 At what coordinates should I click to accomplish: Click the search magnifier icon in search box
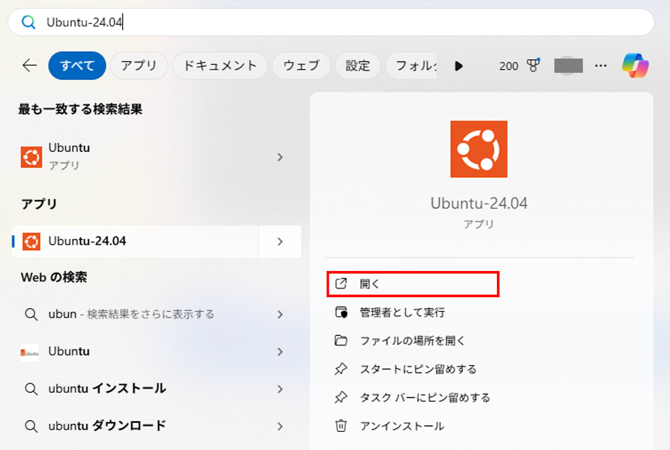click(28, 22)
